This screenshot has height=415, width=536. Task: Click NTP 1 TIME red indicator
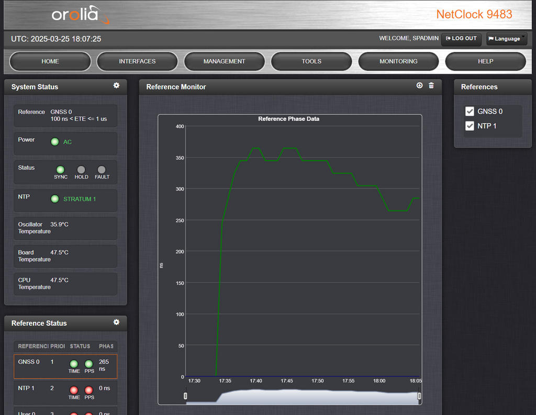(x=74, y=390)
